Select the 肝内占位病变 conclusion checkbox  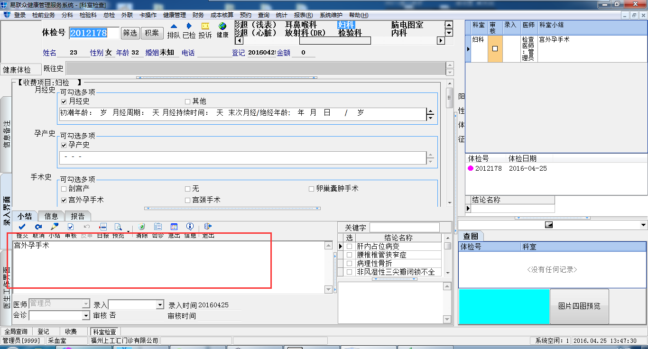(x=350, y=247)
